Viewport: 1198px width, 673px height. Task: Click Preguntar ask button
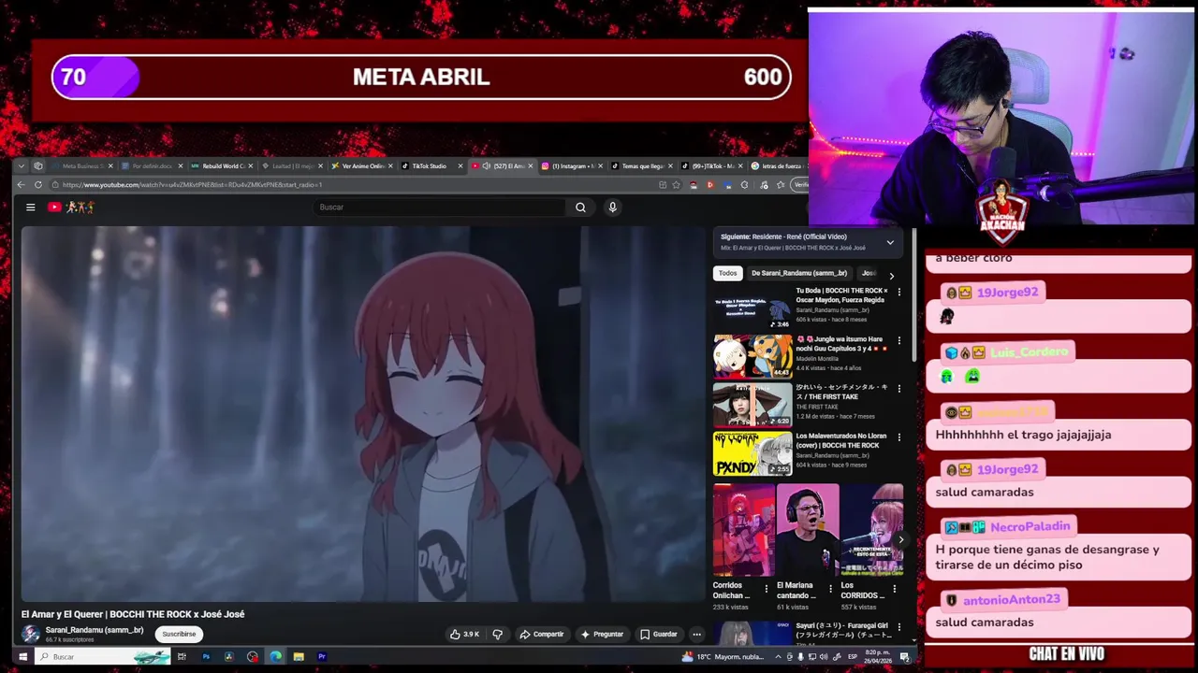pyautogui.click(x=602, y=635)
